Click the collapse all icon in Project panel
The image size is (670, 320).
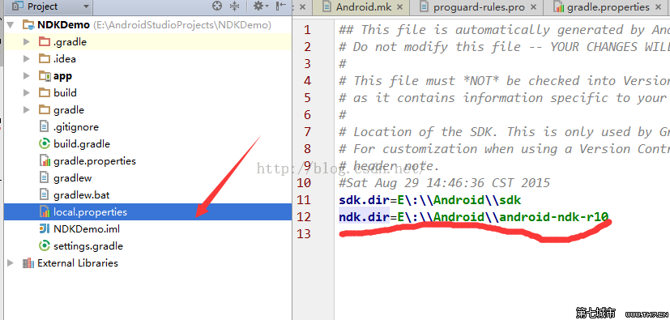click(235, 6)
